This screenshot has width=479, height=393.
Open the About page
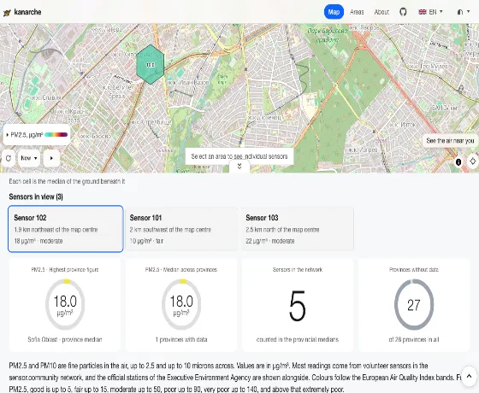click(x=381, y=12)
